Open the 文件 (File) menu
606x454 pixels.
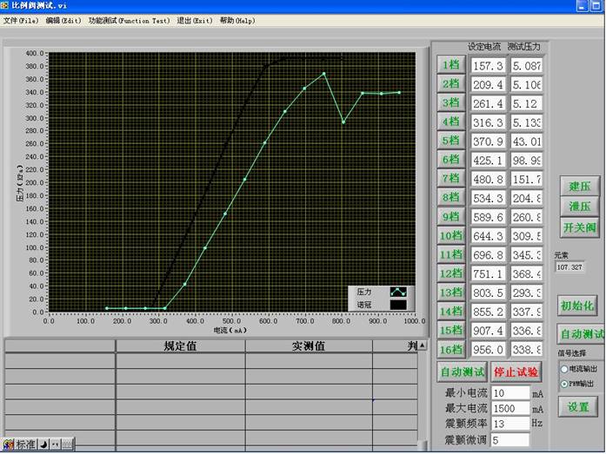[x=21, y=20]
